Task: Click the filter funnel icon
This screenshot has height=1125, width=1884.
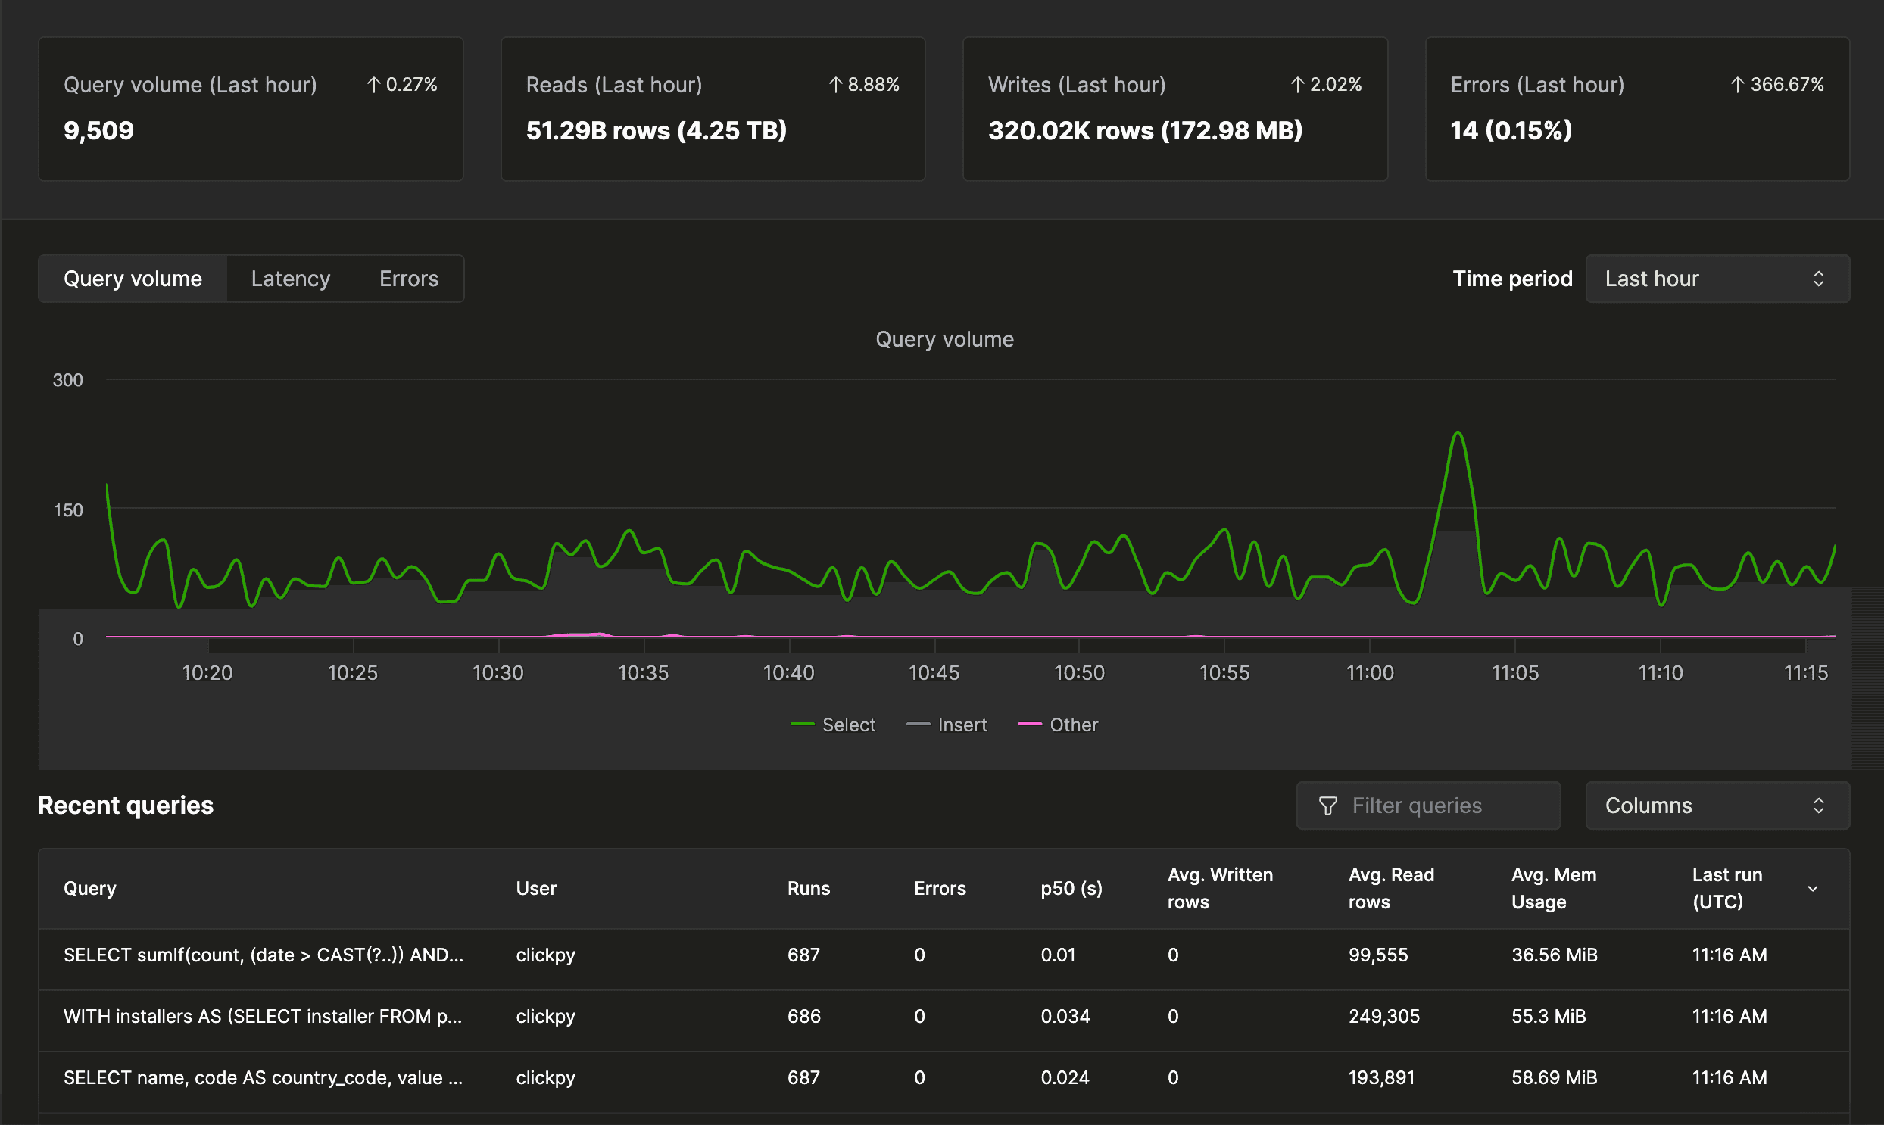Action: click(x=1327, y=806)
